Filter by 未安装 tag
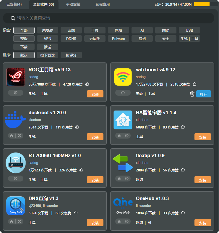Screen dimensions: 219x233 click(x=48, y=30)
